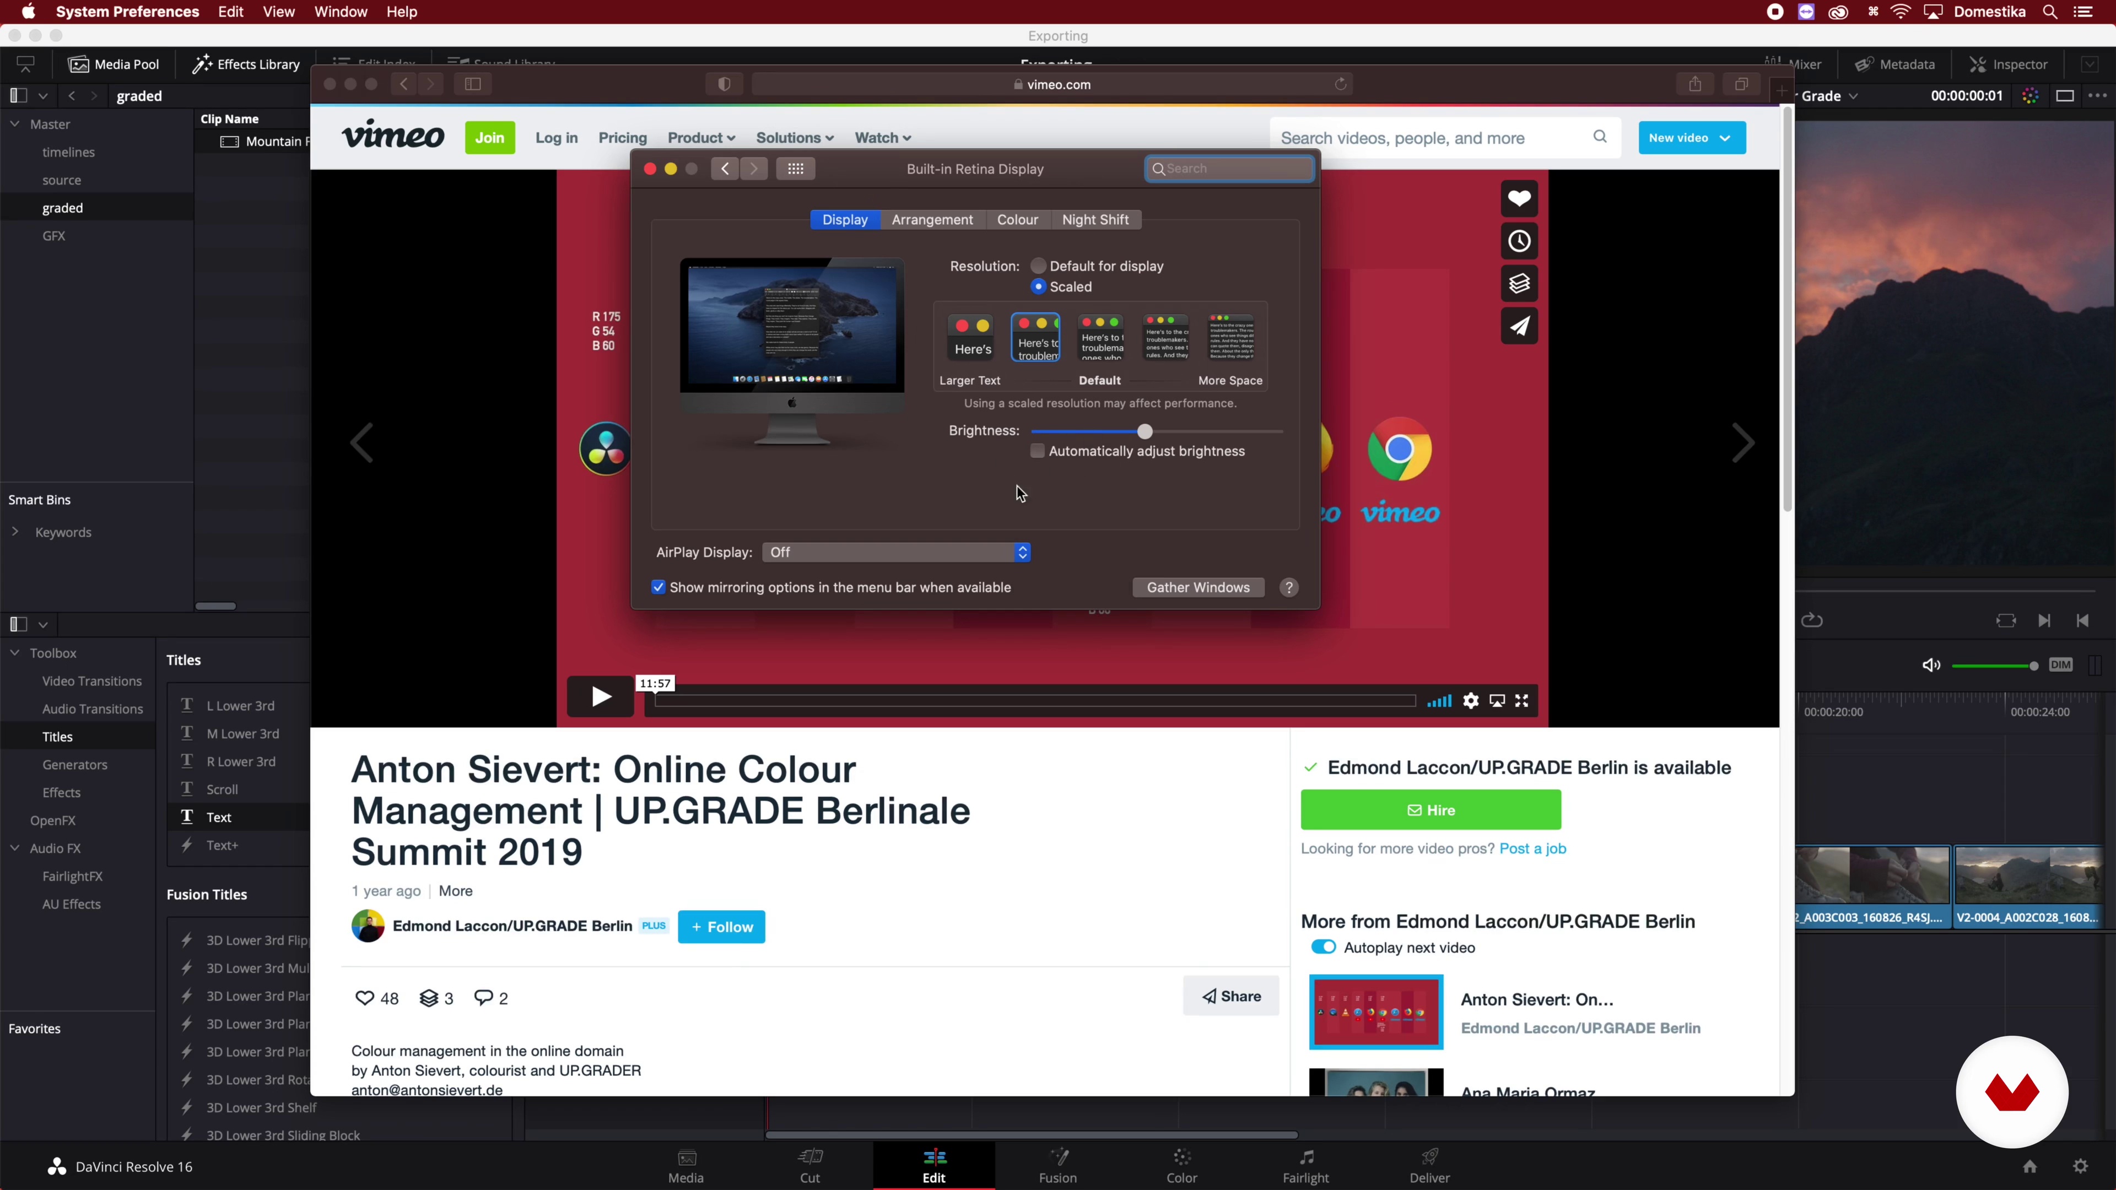
Task: Go back in System Preferences window
Action: 725,169
